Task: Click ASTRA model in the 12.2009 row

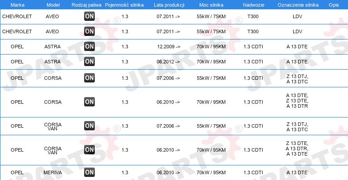Action: pos(53,47)
